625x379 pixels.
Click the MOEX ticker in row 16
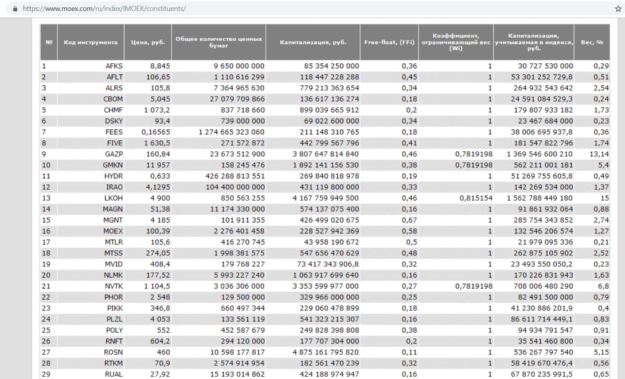pyautogui.click(x=113, y=231)
